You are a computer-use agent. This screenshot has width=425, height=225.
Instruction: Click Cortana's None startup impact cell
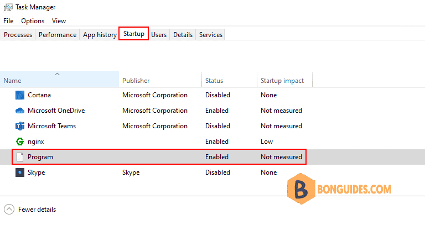[268, 95]
